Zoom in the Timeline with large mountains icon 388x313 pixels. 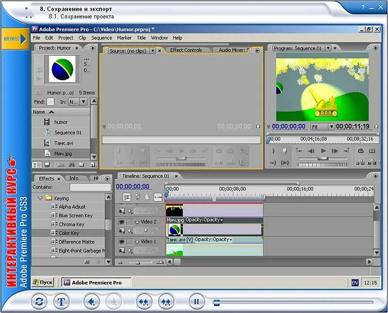tap(160, 262)
